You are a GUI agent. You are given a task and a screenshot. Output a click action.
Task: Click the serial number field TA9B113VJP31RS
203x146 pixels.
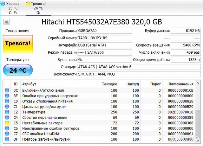[105, 38]
